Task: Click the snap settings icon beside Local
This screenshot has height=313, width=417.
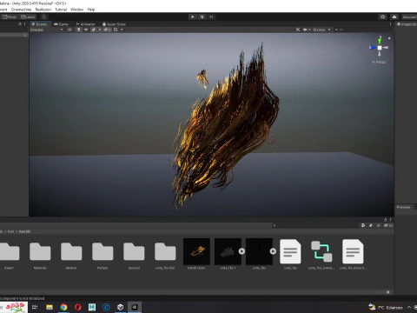Action: tap(43, 17)
